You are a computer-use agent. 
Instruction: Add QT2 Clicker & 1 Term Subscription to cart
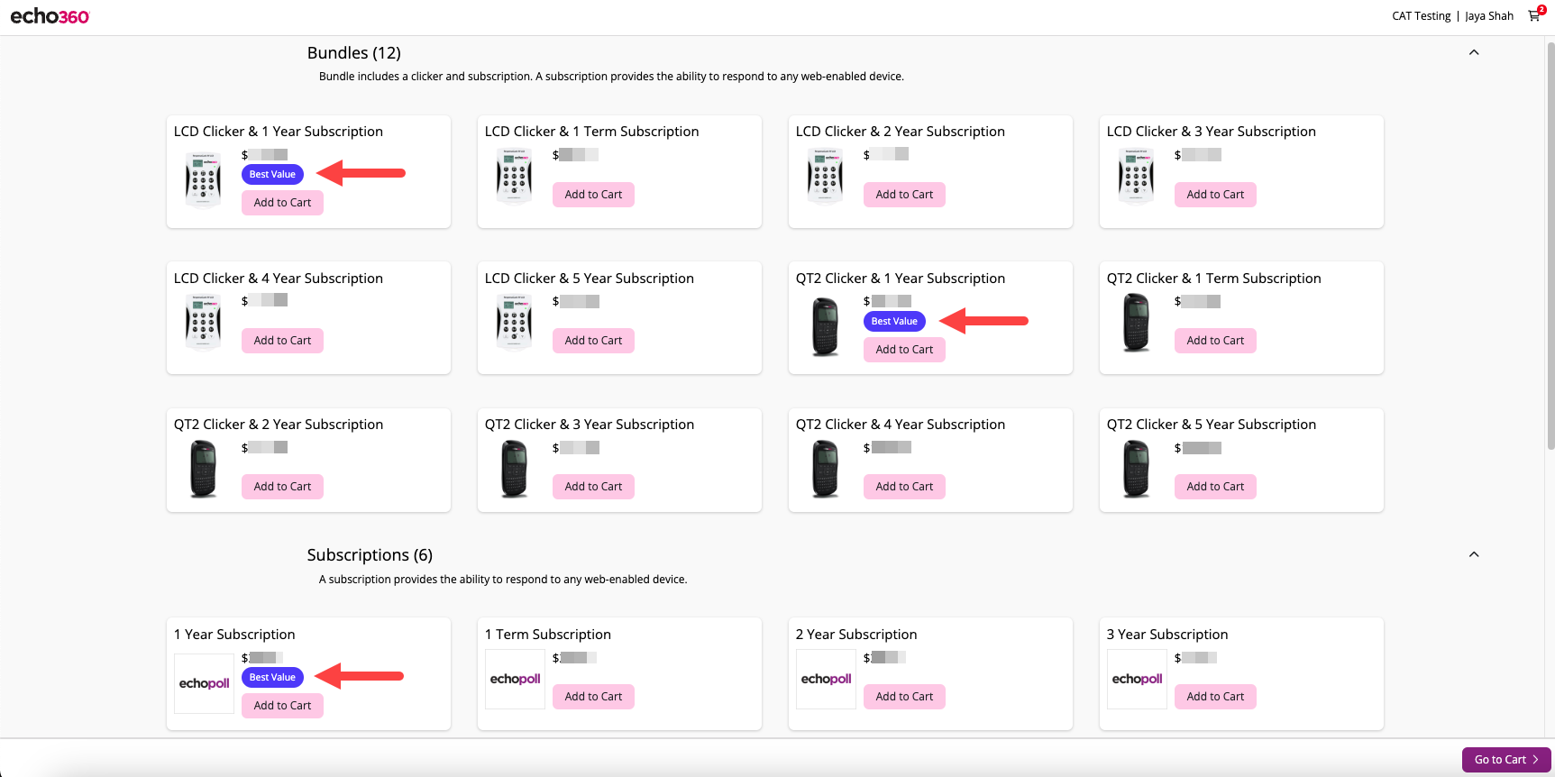1215,341
